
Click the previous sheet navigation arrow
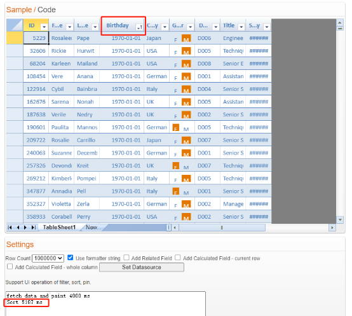pyautogui.click(x=18, y=228)
